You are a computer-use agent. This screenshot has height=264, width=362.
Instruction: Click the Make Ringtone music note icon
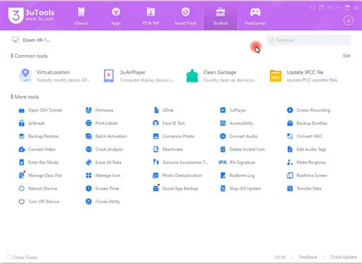pos(290,162)
